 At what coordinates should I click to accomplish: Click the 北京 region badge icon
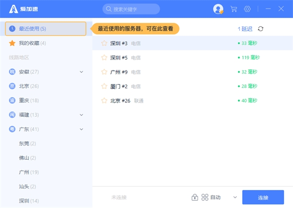click(12, 86)
